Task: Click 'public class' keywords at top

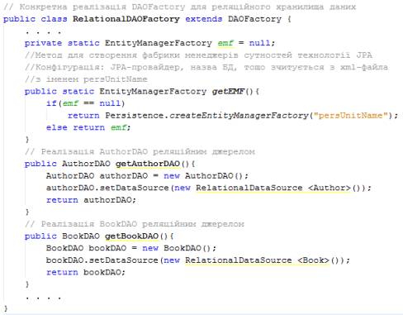Action: coord(35,19)
